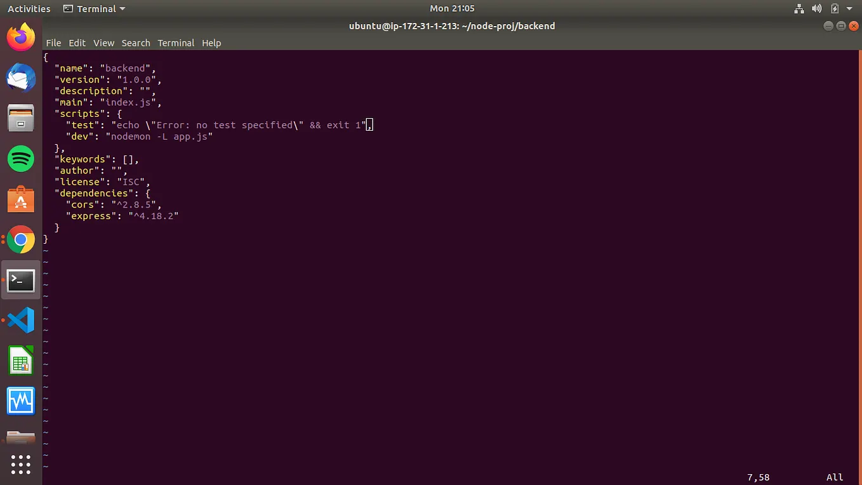Open the File menu in the terminal
The image size is (862, 485).
click(x=53, y=43)
